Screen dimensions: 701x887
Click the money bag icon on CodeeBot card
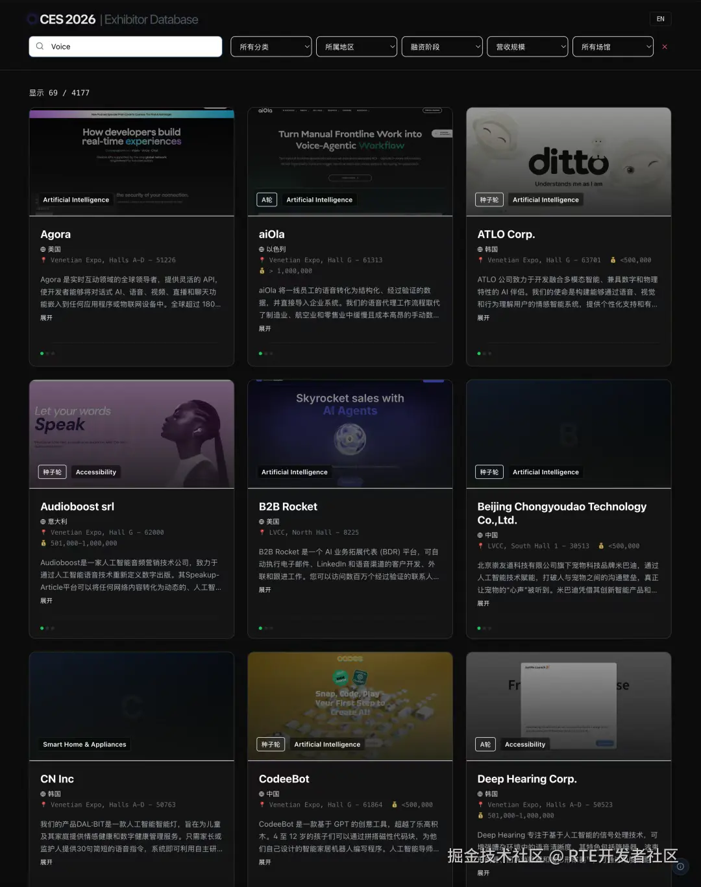click(395, 805)
